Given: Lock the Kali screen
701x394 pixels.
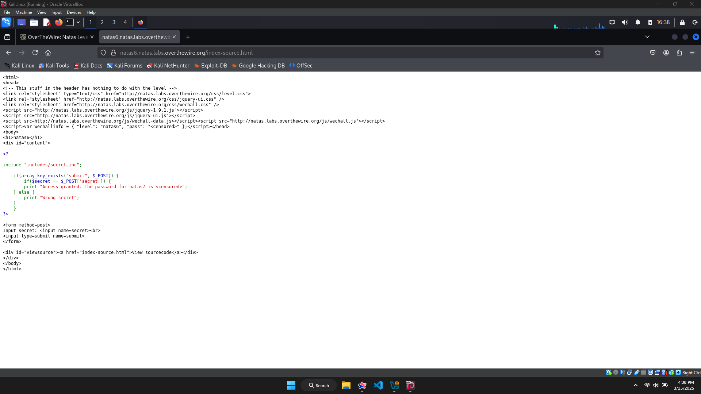Looking at the screenshot, I should pyautogui.click(x=682, y=22).
